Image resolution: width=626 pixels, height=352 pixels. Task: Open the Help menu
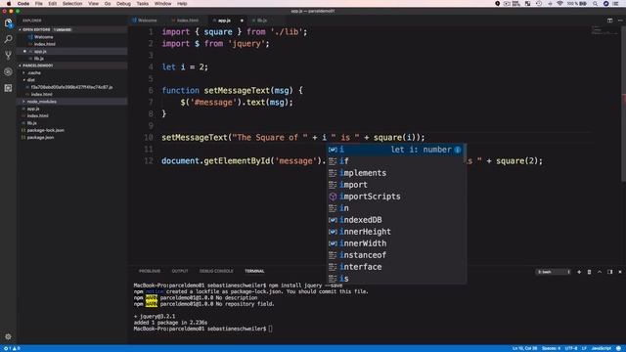[x=182, y=4]
